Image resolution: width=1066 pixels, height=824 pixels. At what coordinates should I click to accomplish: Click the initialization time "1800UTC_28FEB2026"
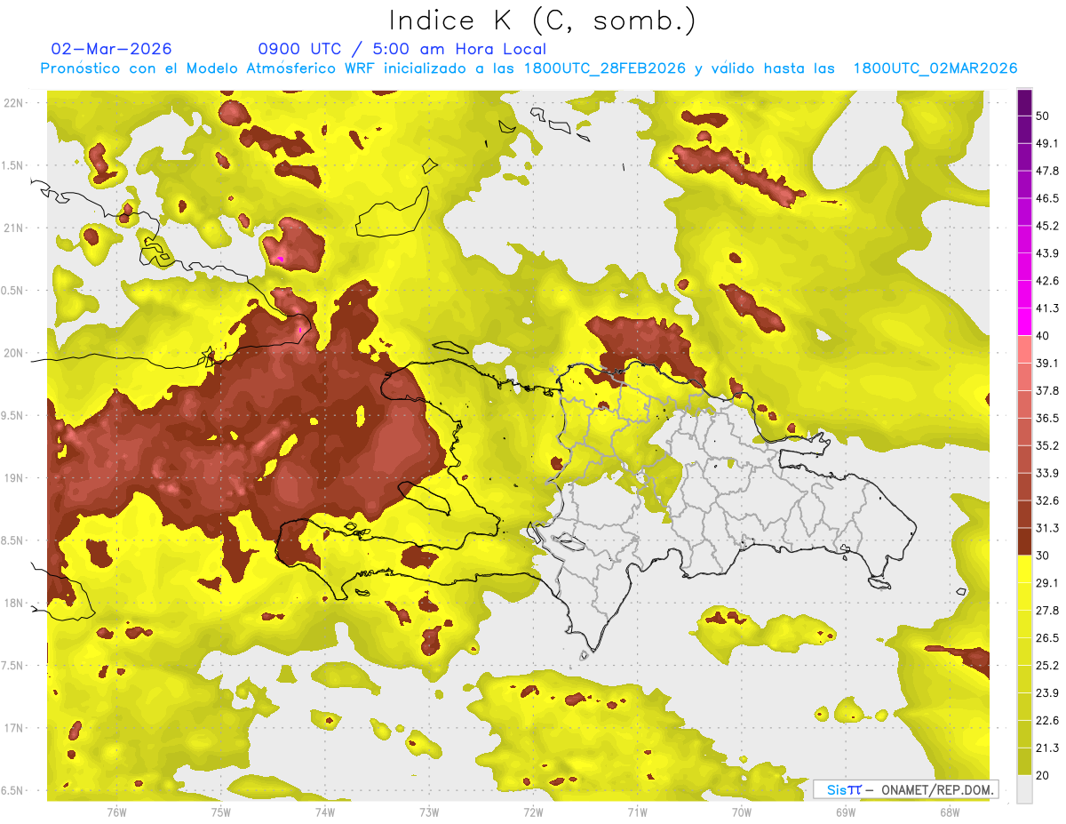click(604, 68)
